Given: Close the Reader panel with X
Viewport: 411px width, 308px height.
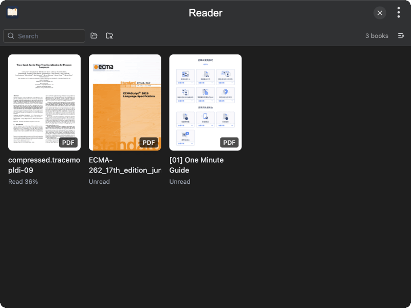Looking at the screenshot, I should pyautogui.click(x=380, y=13).
